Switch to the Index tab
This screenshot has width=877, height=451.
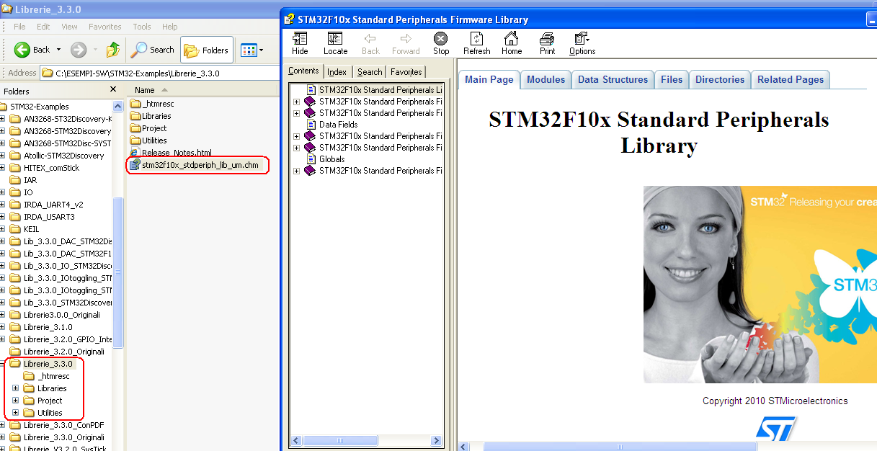(337, 72)
